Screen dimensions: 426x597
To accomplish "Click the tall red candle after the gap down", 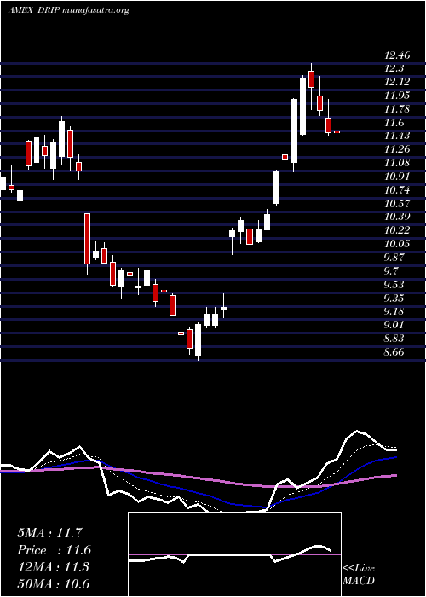I will click(88, 239).
